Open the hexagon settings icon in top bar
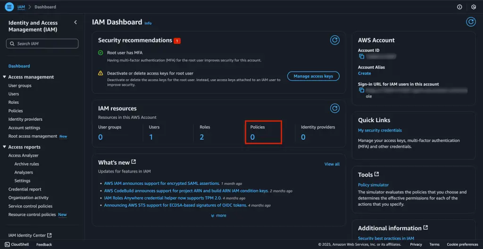Screen dimensions: 483x249 474,7
